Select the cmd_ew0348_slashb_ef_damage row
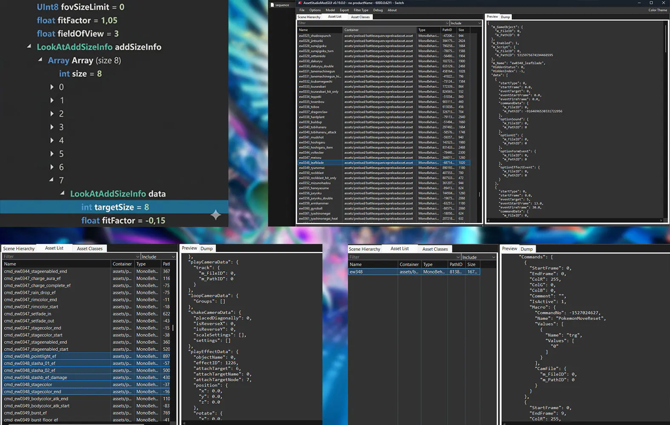The image size is (670, 425). point(36,377)
